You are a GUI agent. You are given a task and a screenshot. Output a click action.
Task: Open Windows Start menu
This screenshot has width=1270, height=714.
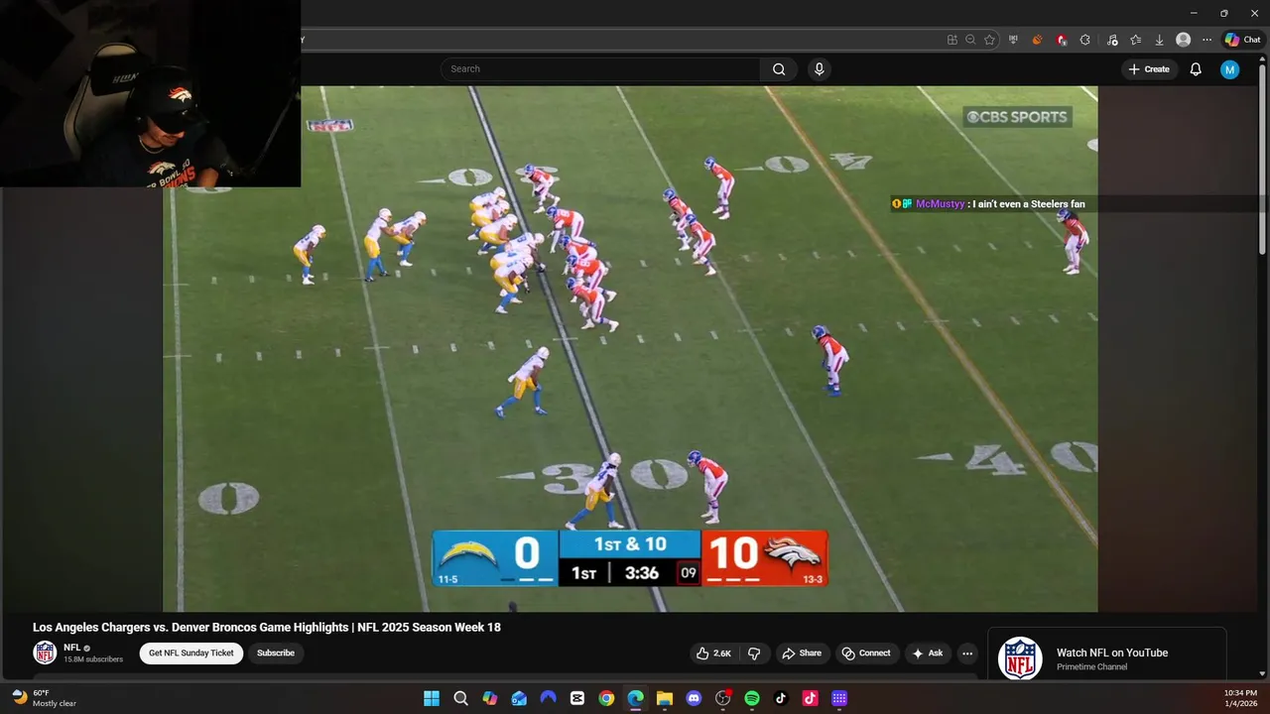(x=432, y=698)
